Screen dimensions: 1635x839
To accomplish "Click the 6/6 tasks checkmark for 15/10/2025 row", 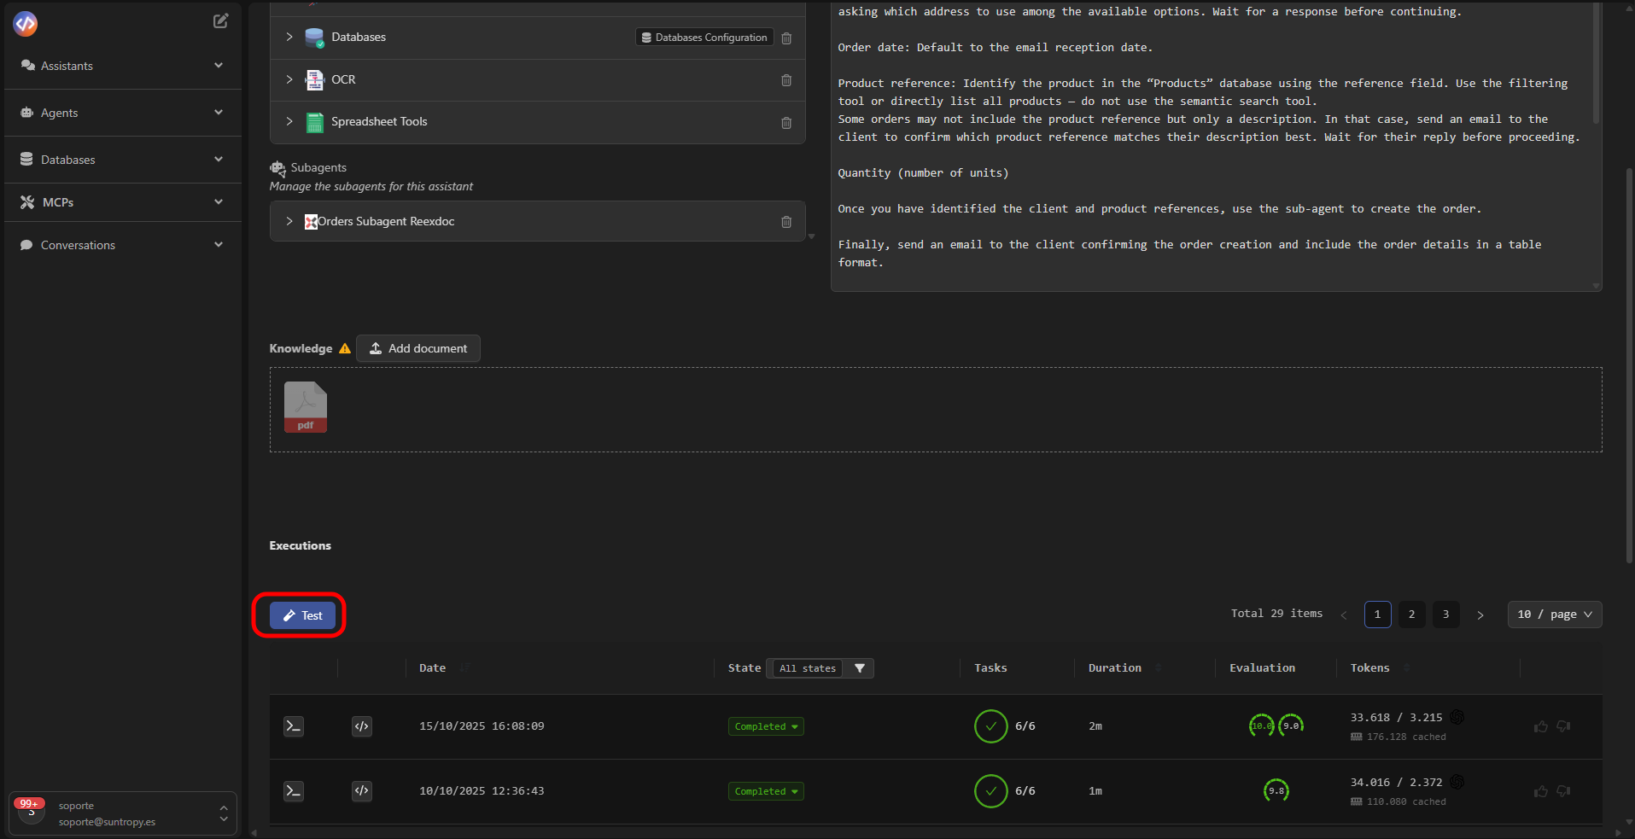I will (991, 726).
